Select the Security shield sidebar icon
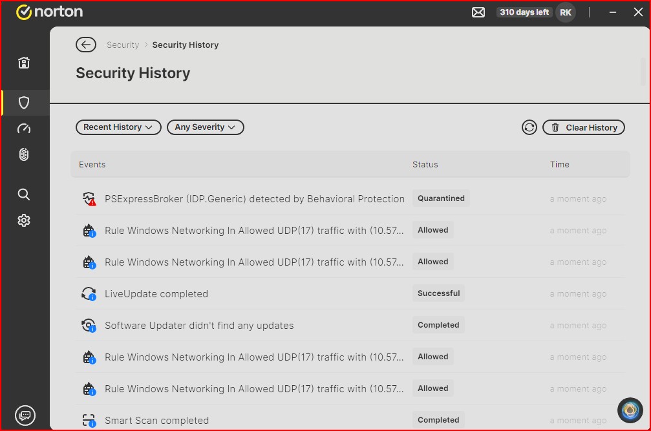Screen dimensions: 651x431 tap(24, 103)
